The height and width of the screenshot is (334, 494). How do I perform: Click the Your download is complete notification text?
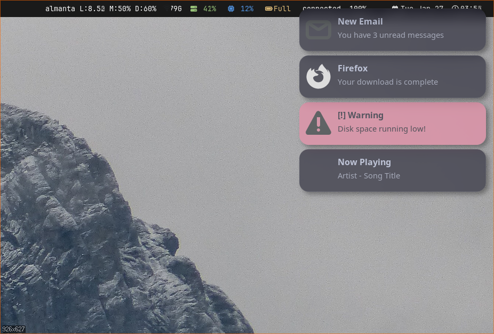tap(388, 82)
